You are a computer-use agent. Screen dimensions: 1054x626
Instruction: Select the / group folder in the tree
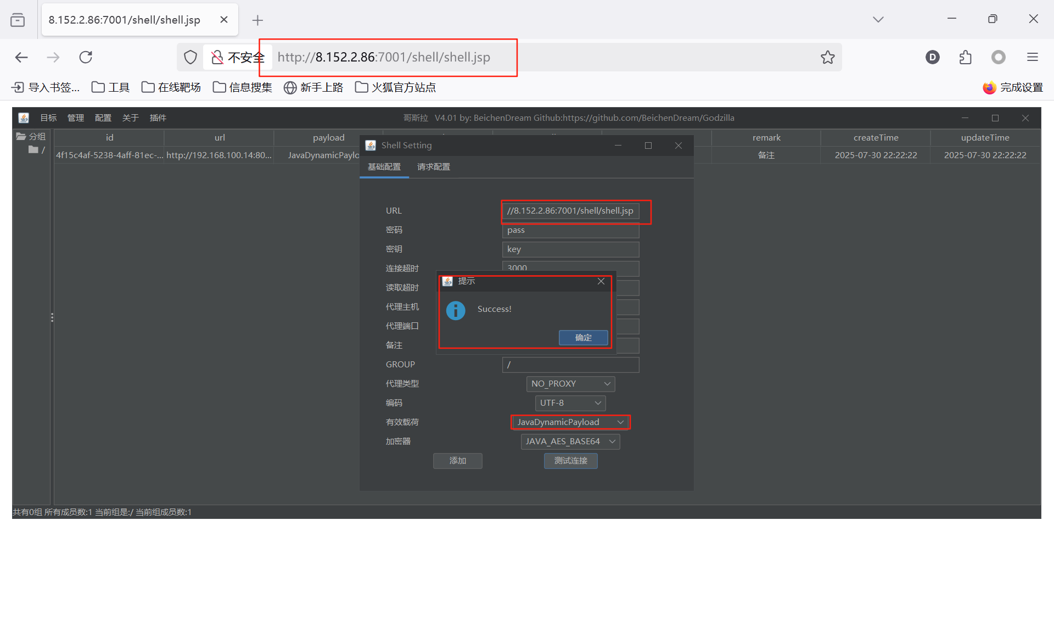pyautogui.click(x=36, y=150)
